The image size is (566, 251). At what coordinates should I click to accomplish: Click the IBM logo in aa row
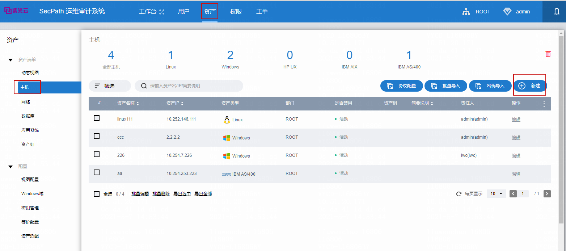click(227, 174)
